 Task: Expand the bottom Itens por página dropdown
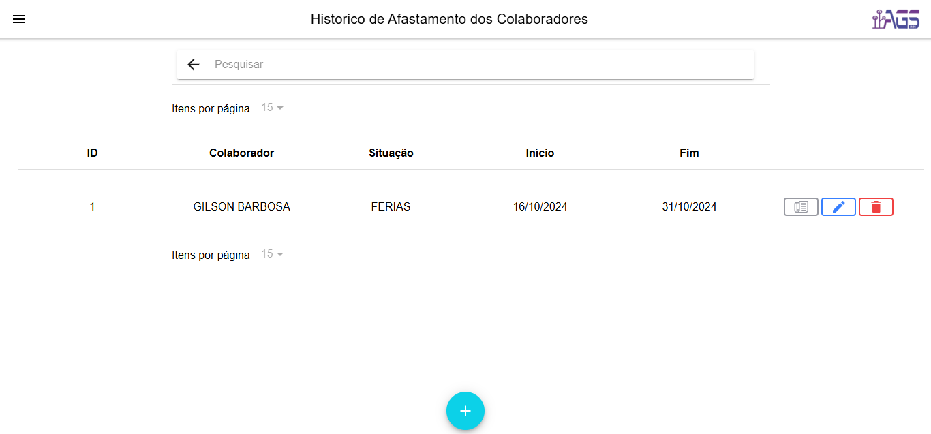coord(272,254)
